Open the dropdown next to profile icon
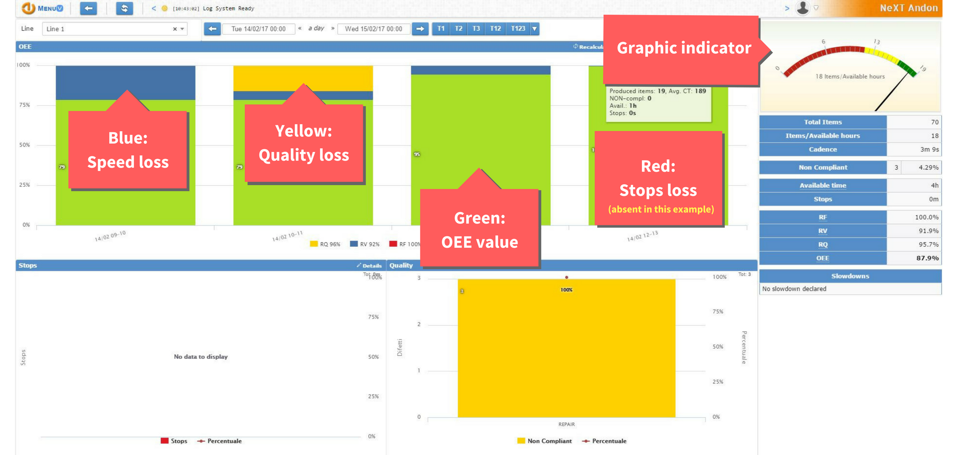 (816, 8)
